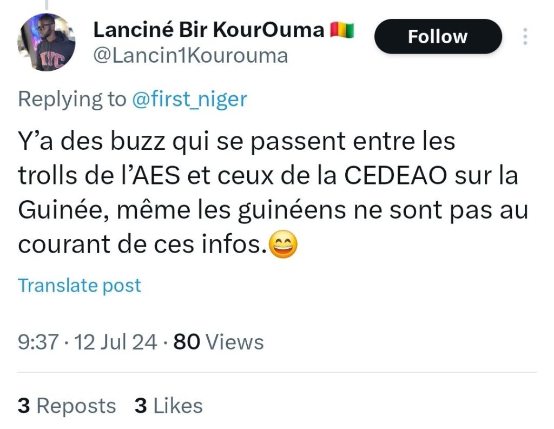The height and width of the screenshot is (429, 554).
Task: Click the profile picture avatar
Action: click(x=46, y=41)
